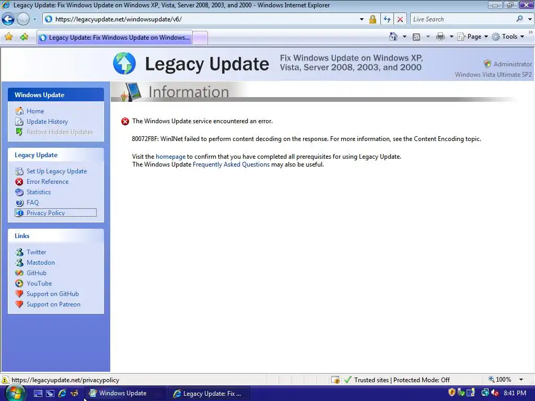Open the Privacy Policy link
Image resolution: width=535 pixels, height=401 pixels.
[46, 213]
